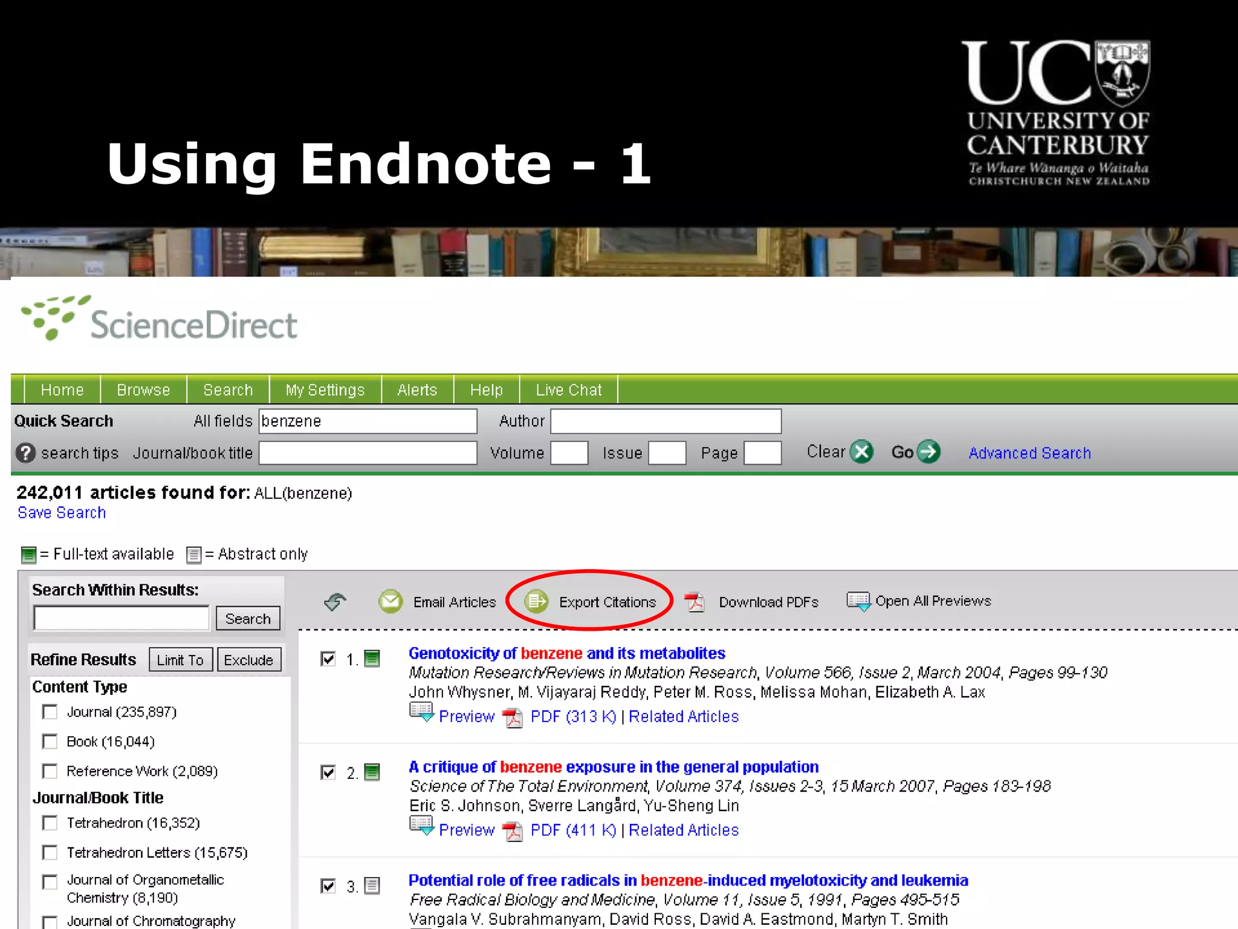Click the All fields input containing benzene

coord(368,421)
